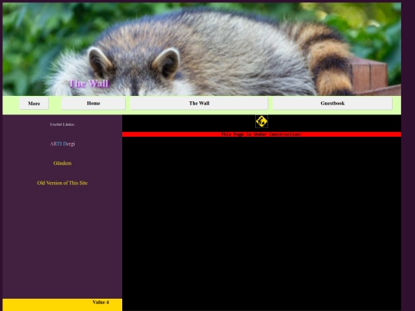Click the raccoon header photo
Image resolution: width=415 pixels, height=311 pixels.
201,49
